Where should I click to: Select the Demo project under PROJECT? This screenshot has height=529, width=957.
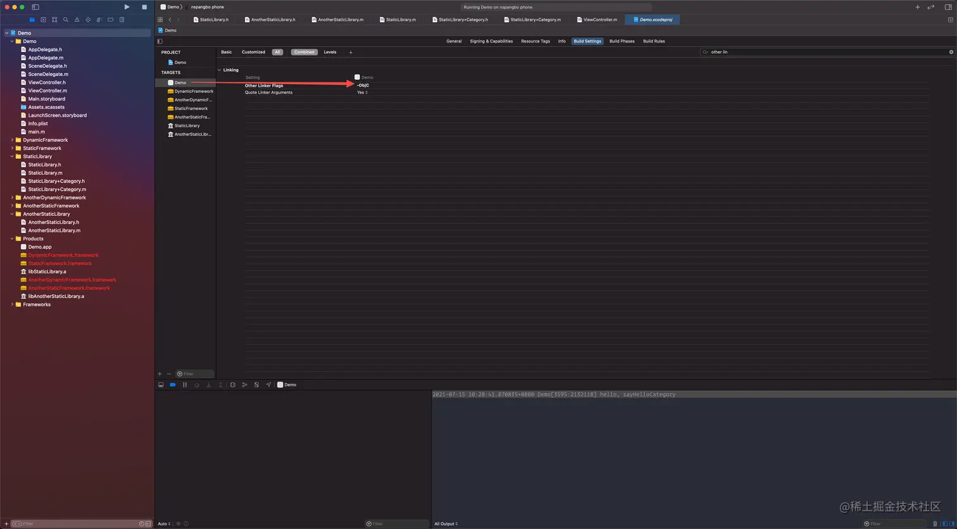[177, 62]
